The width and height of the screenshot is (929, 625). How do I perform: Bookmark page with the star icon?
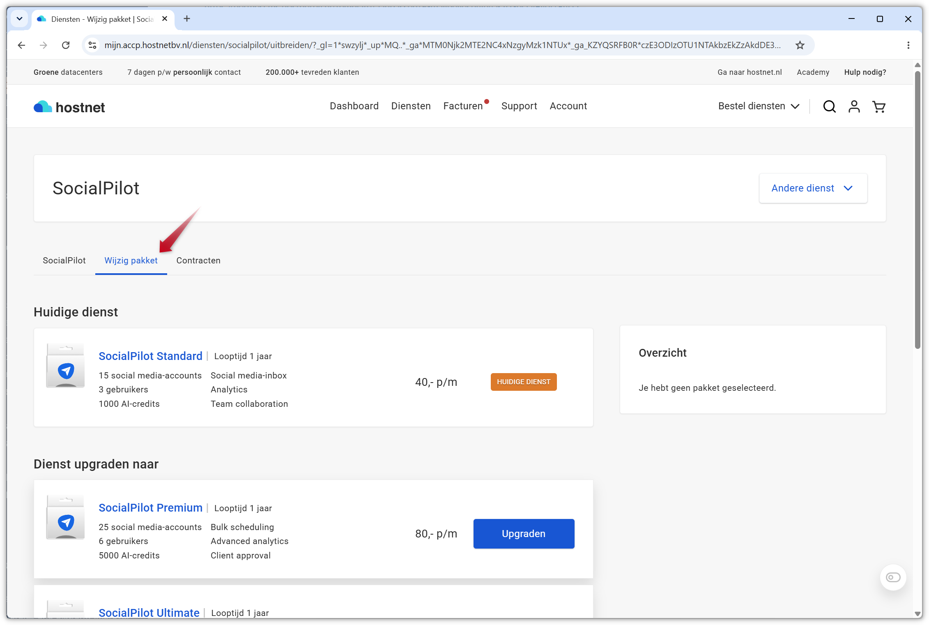pos(800,45)
